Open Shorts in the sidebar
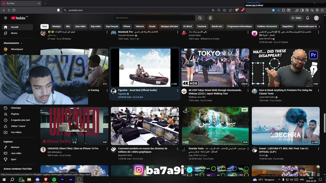This screenshot has height=183, width=326. (x=18, y=33)
